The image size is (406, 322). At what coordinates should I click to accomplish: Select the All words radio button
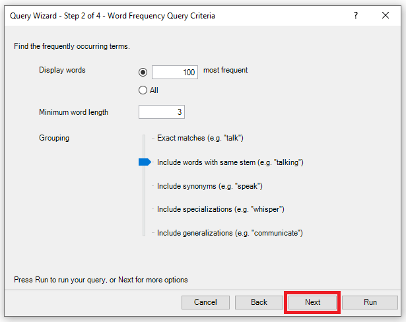click(143, 90)
